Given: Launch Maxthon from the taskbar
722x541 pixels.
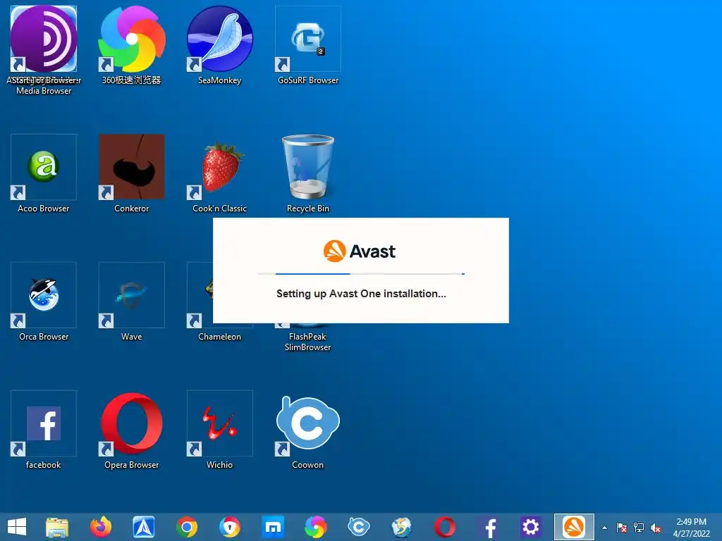Looking at the screenshot, I should [273, 527].
